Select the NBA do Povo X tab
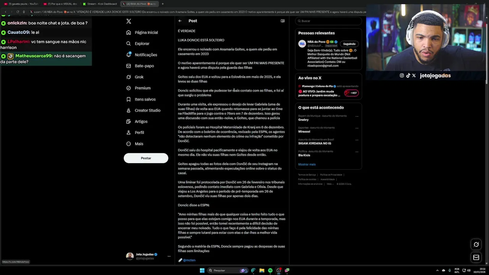 [x=139, y=4]
